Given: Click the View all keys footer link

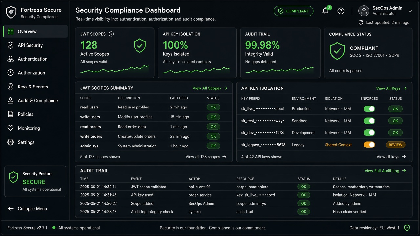Looking at the screenshot, I should 391,157.
